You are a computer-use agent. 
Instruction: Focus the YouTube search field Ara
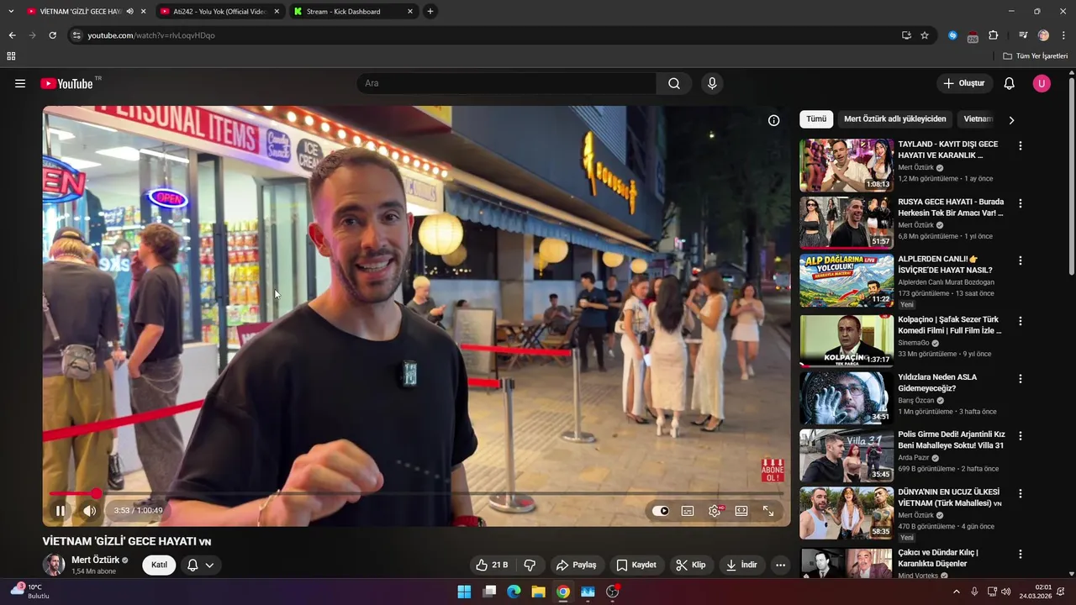507,83
